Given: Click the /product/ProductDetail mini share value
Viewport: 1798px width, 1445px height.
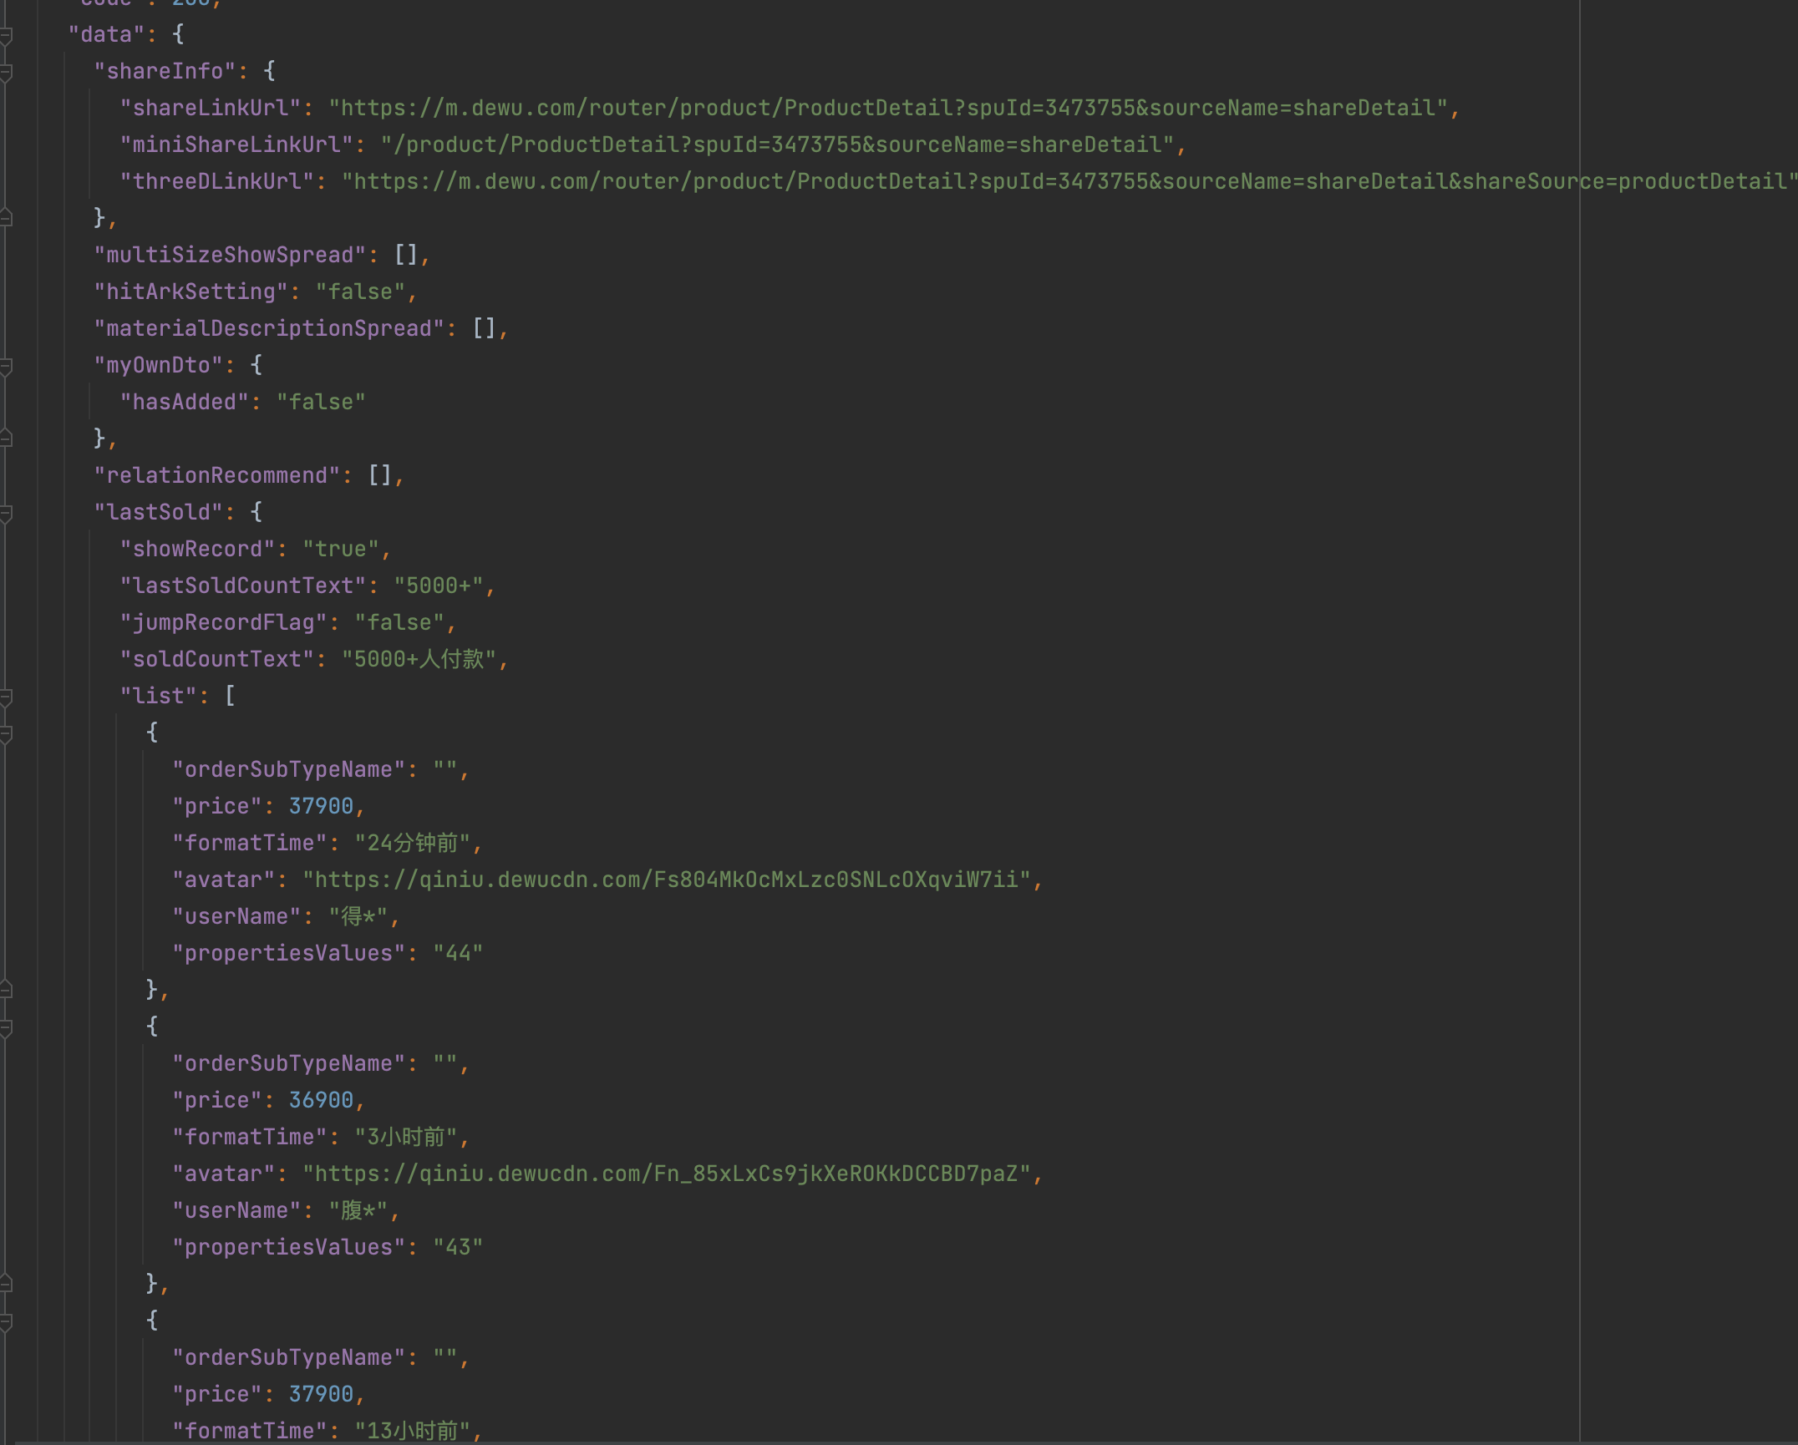Looking at the screenshot, I should [x=778, y=144].
